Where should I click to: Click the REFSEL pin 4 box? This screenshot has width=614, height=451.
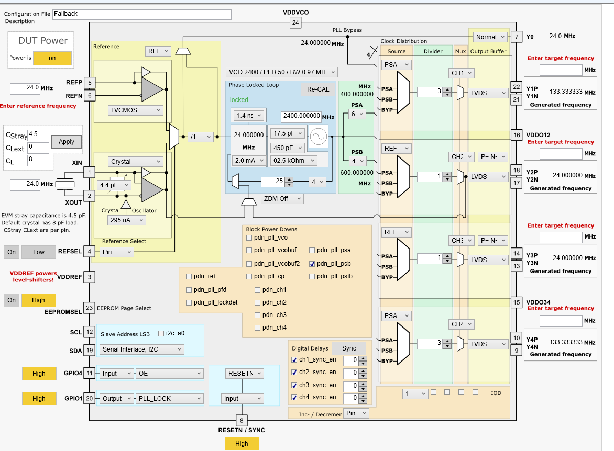[89, 252]
